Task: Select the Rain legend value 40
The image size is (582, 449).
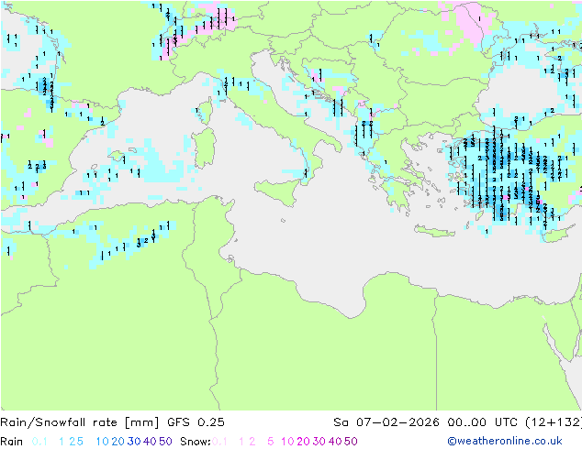Action: pos(150,442)
